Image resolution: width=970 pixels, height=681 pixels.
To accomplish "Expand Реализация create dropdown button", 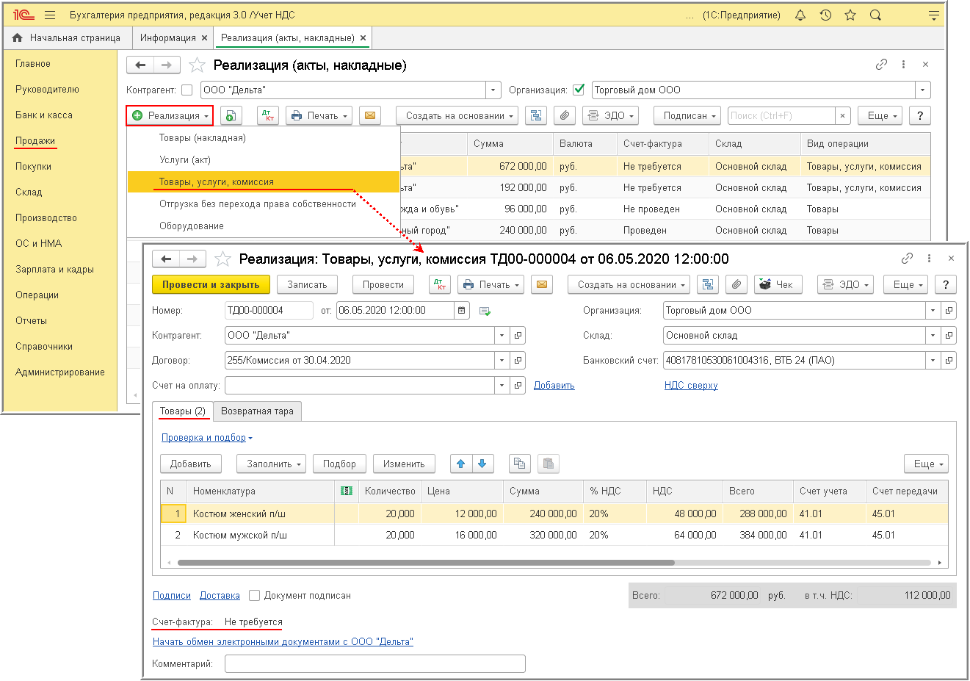I will 170,115.
